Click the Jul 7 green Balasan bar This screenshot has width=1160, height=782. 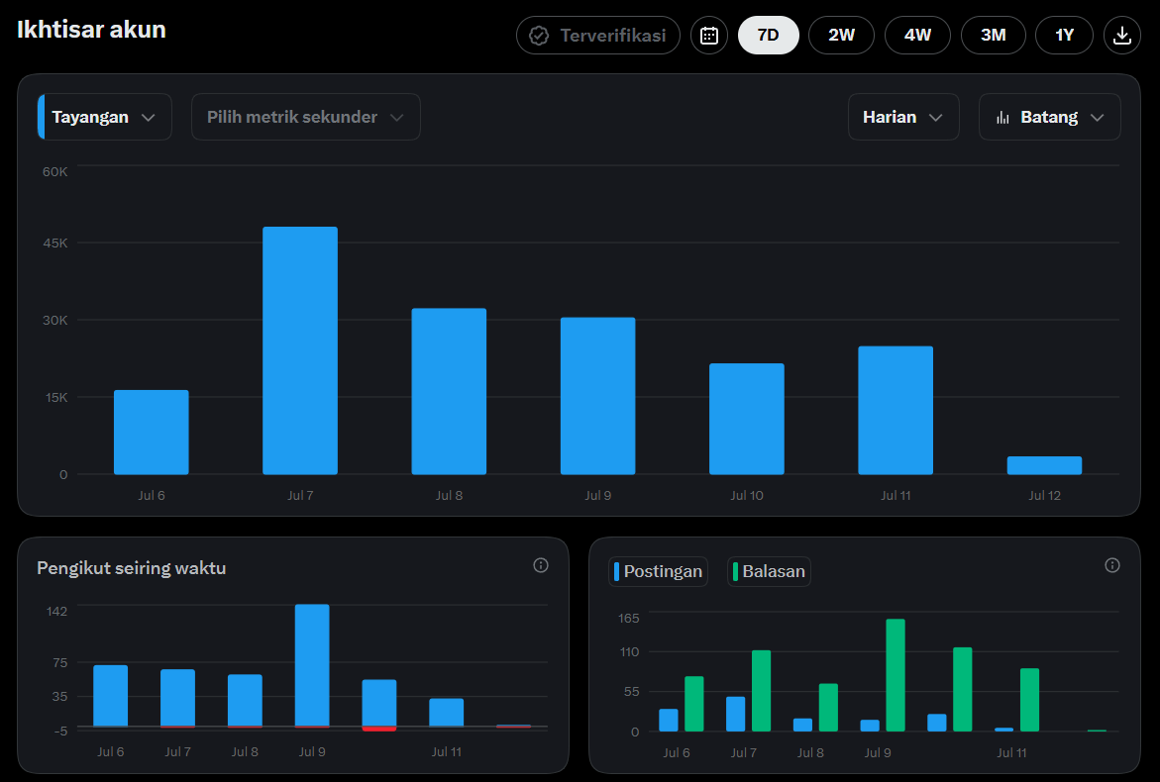point(761,691)
